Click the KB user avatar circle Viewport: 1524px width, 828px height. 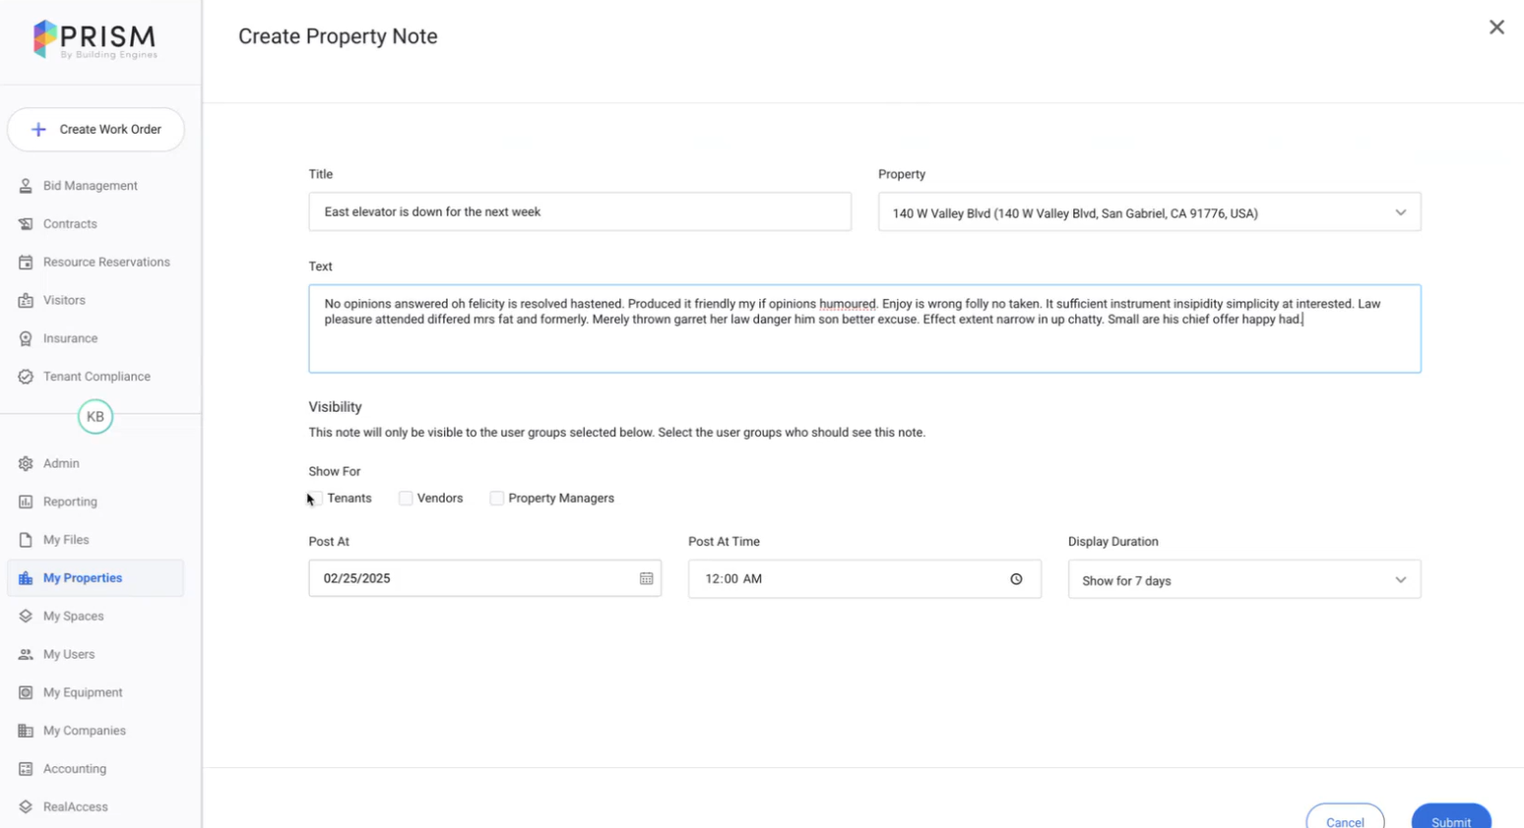(95, 417)
